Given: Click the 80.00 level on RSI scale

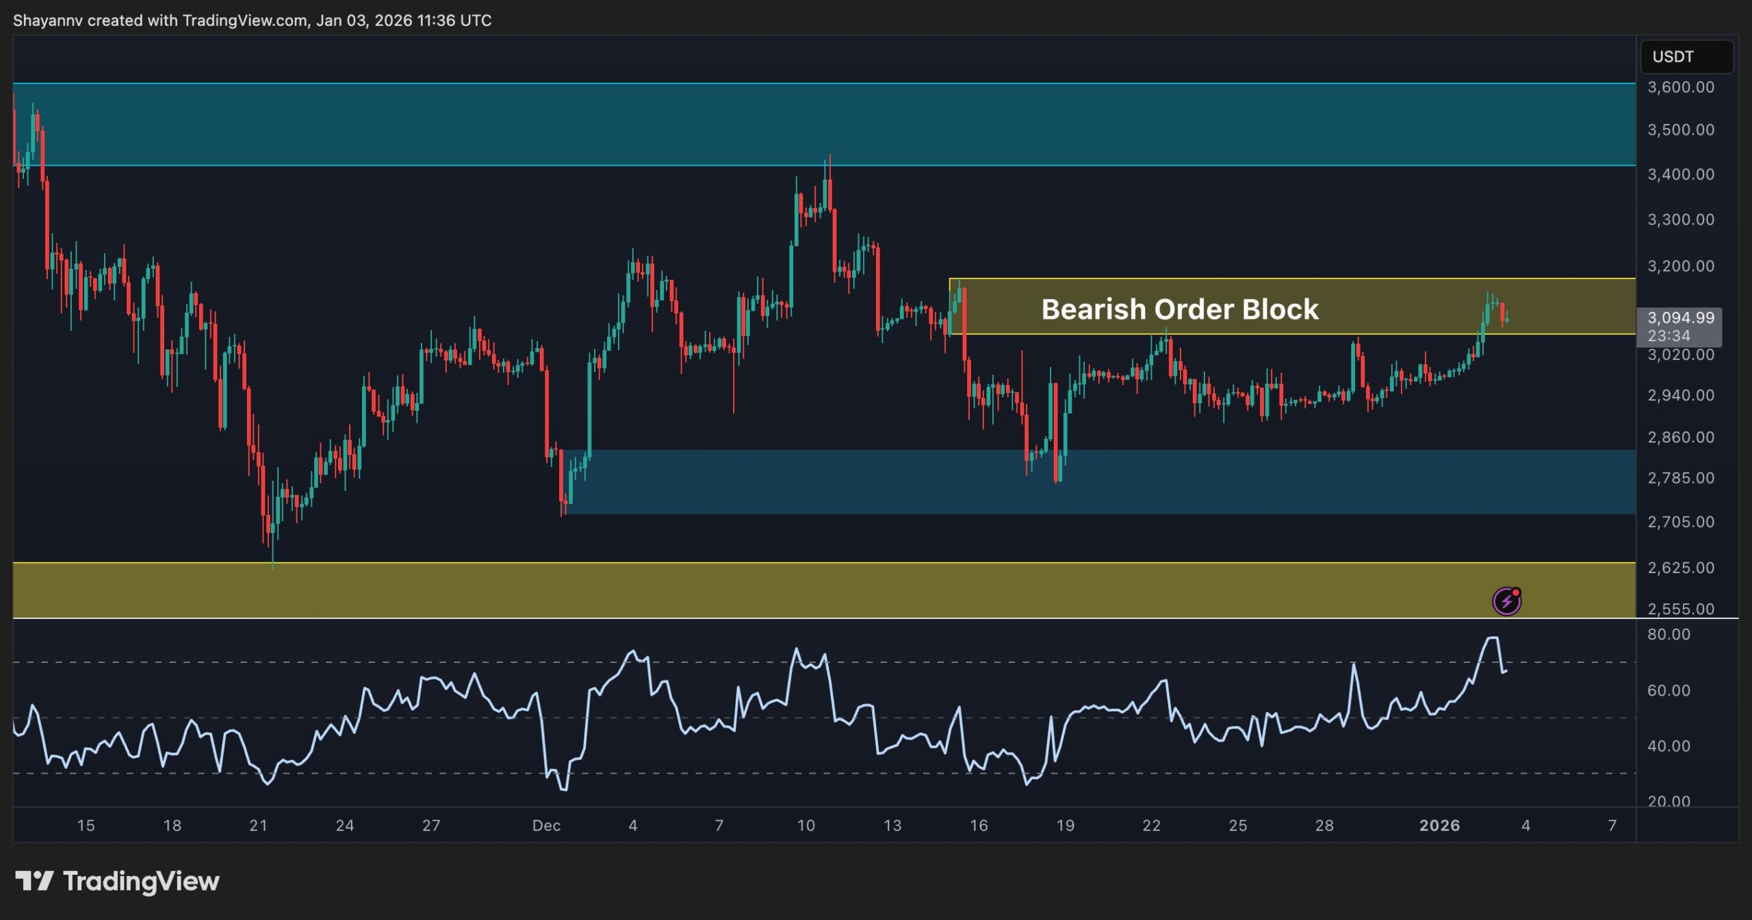Looking at the screenshot, I should (x=1669, y=635).
